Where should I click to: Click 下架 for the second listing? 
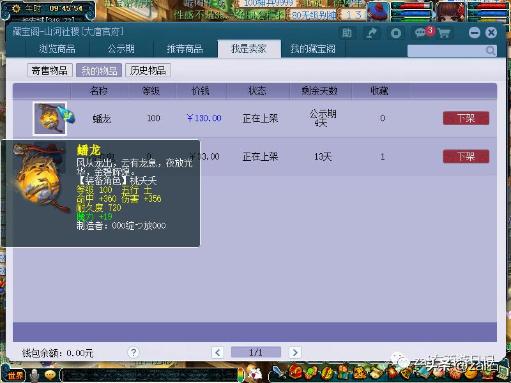(x=466, y=156)
